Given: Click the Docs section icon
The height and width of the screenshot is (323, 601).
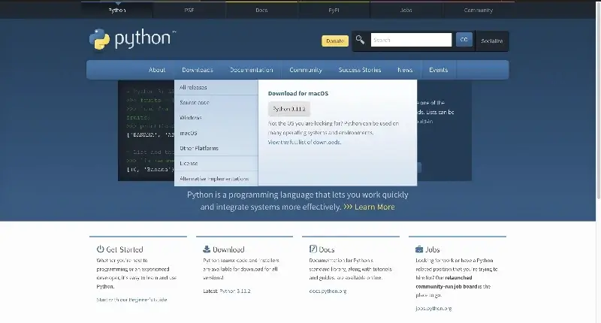Looking at the screenshot, I should pyautogui.click(x=313, y=249).
